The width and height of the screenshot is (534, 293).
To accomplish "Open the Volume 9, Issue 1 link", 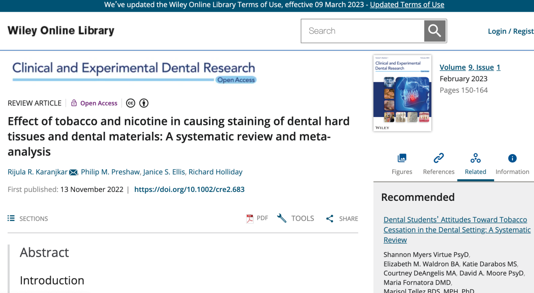I will pos(470,67).
